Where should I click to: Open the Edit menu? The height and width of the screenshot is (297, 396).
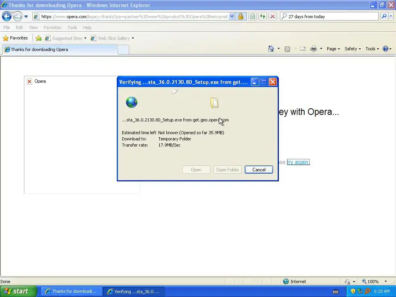19,27
